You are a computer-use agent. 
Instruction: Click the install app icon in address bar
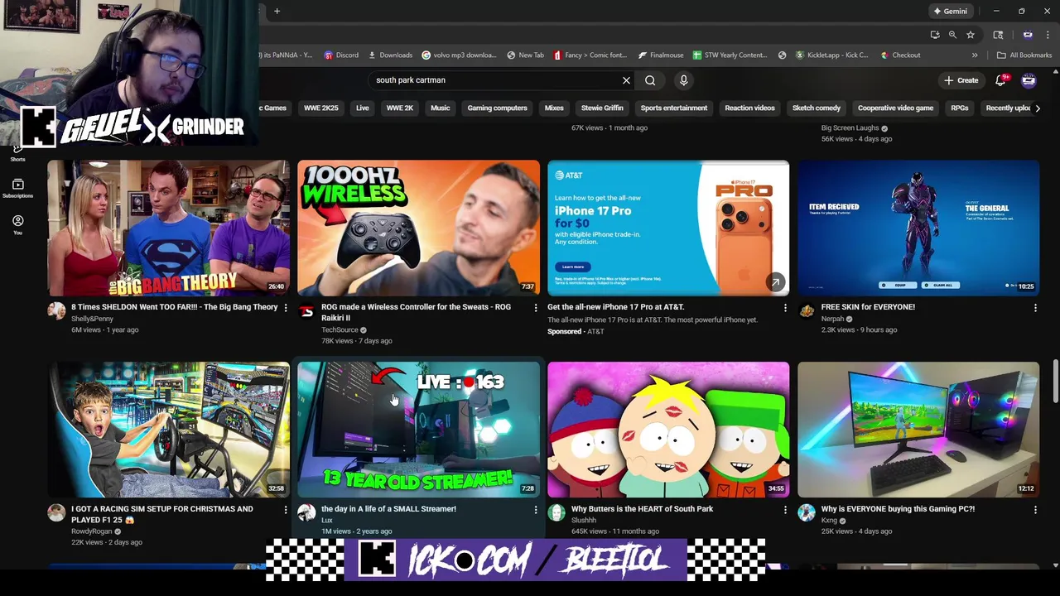pos(935,35)
